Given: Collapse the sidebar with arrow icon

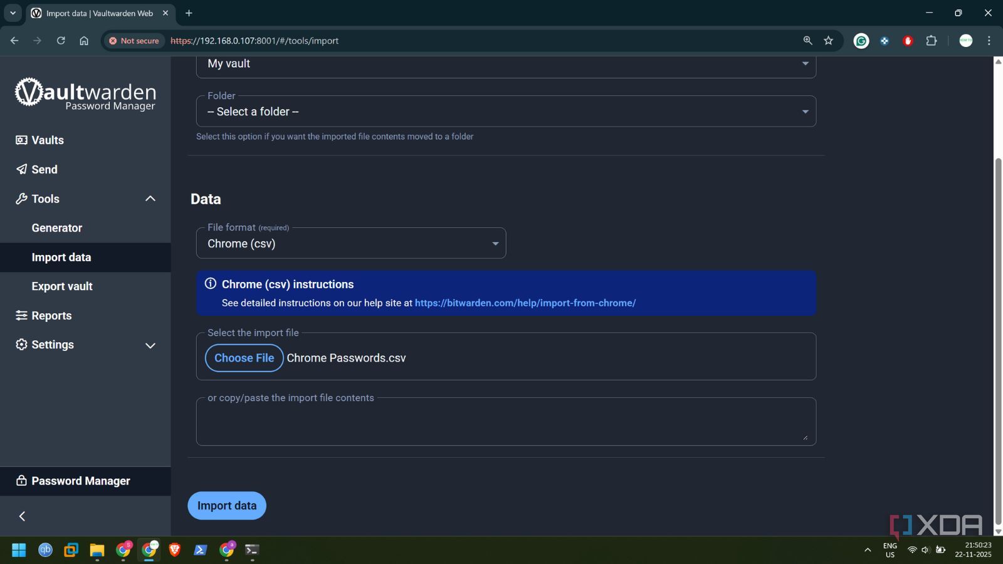Looking at the screenshot, I should coord(23,516).
